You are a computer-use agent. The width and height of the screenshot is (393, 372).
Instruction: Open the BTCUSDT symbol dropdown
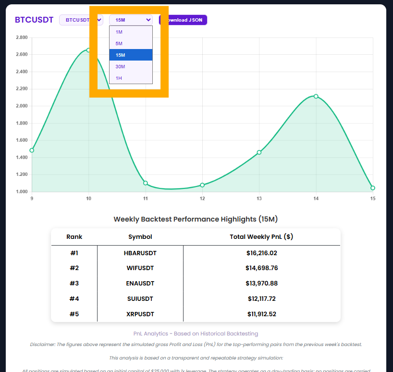[x=81, y=20]
